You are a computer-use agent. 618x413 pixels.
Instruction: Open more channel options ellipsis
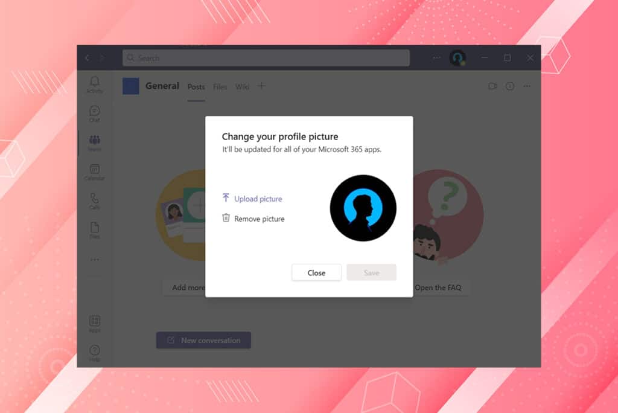(x=527, y=86)
